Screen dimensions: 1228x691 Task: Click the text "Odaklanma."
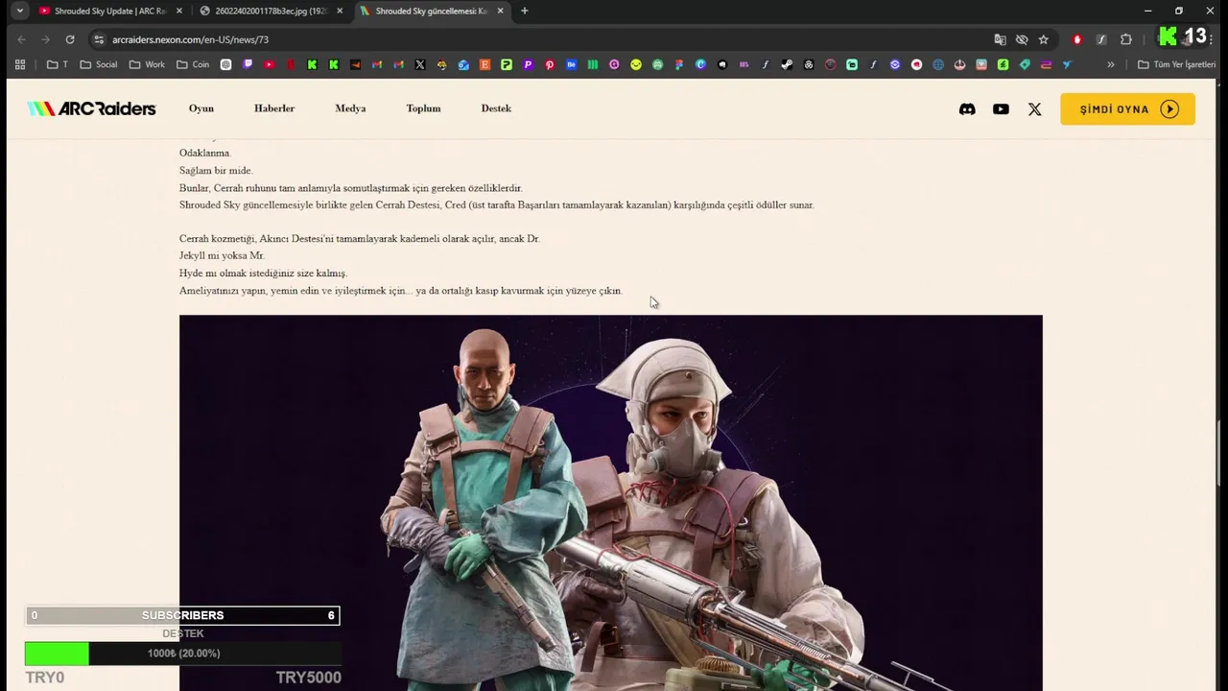pyautogui.click(x=205, y=154)
